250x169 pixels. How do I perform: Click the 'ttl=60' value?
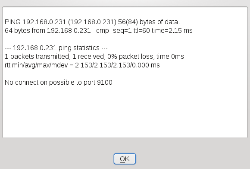[x=142, y=31]
